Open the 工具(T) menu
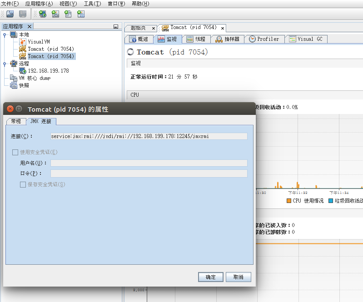363x302 pixels. (x=92, y=4)
